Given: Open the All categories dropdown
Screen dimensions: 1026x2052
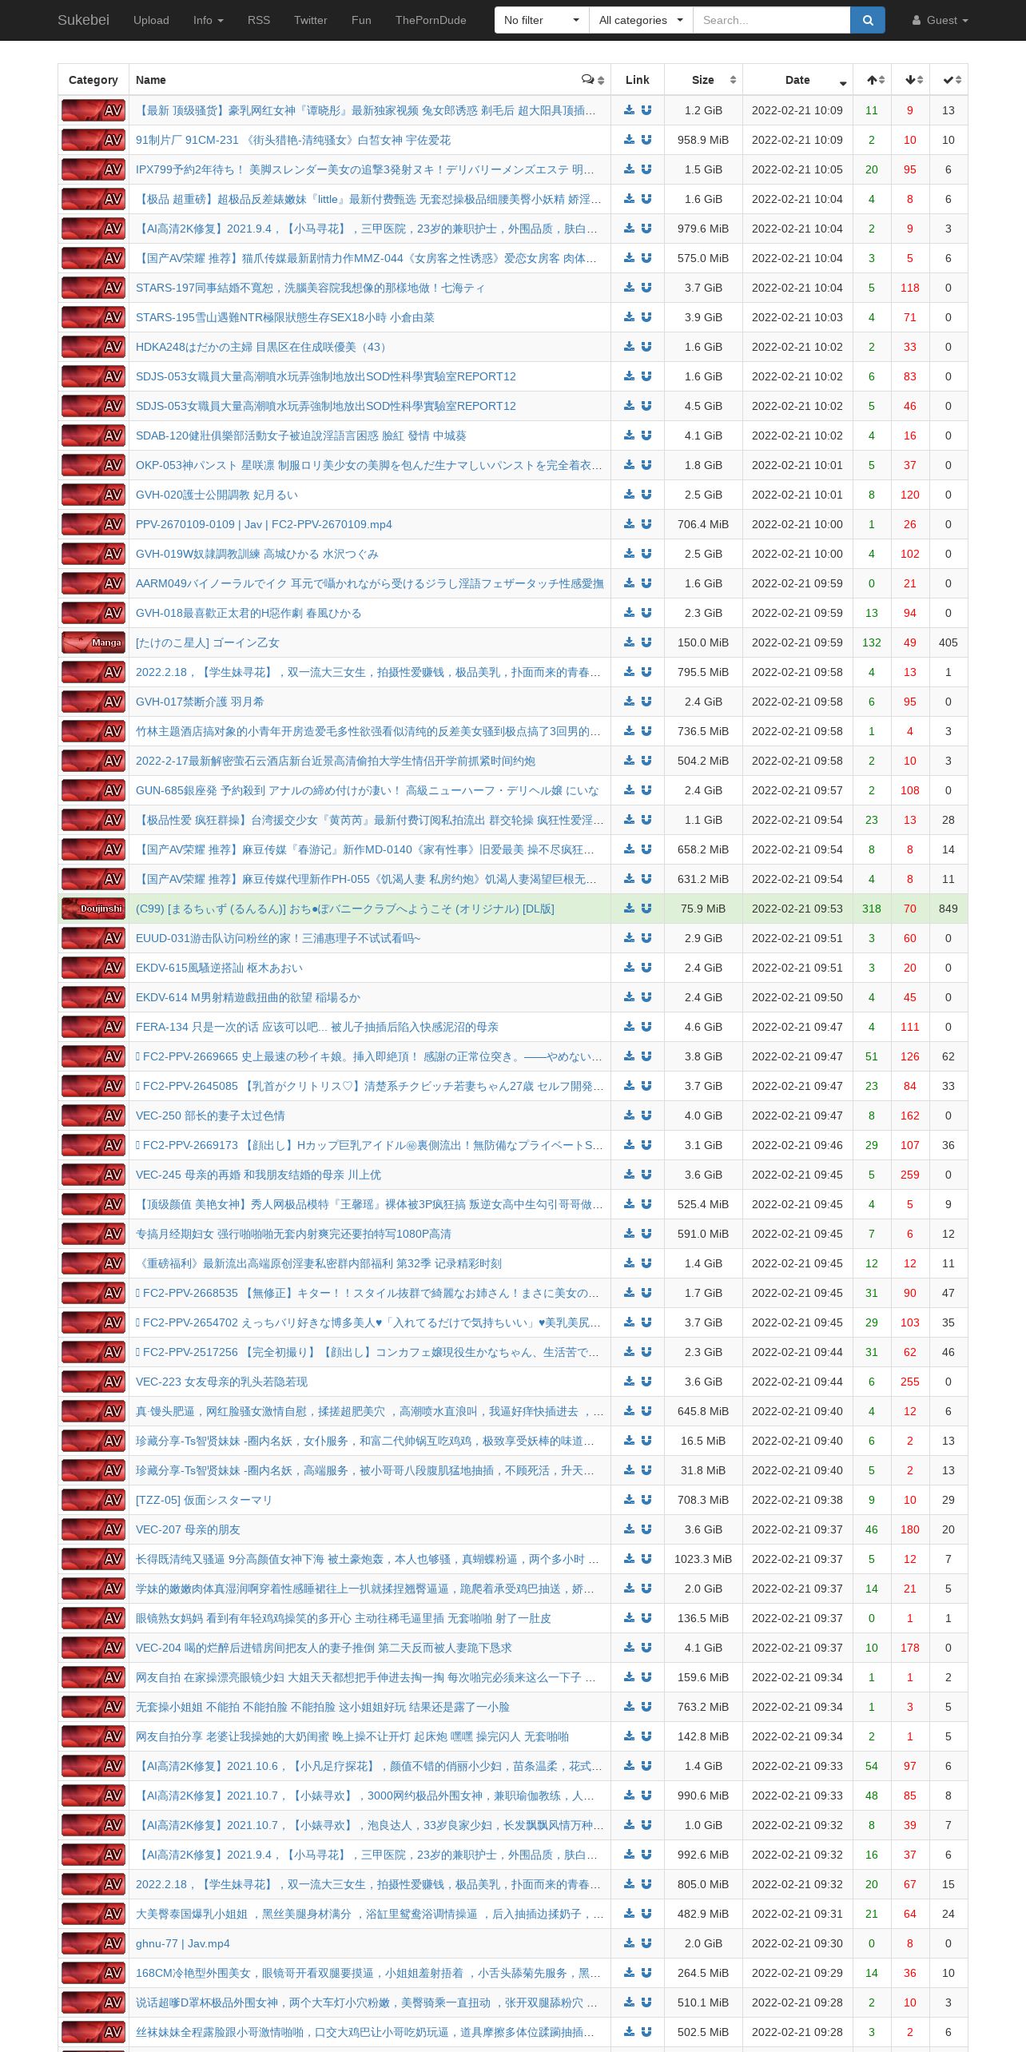Looking at the screenshot, I should pyautogui.click(x=641, y=20).
